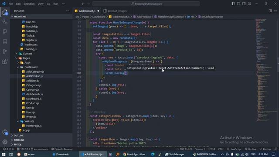This screenshot has width=279, height=157.
Task: Go forward with the navigation arrow
Action: (88, 4)
